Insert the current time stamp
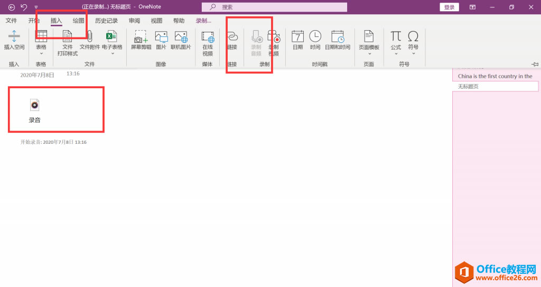 (x=315, y=36)
